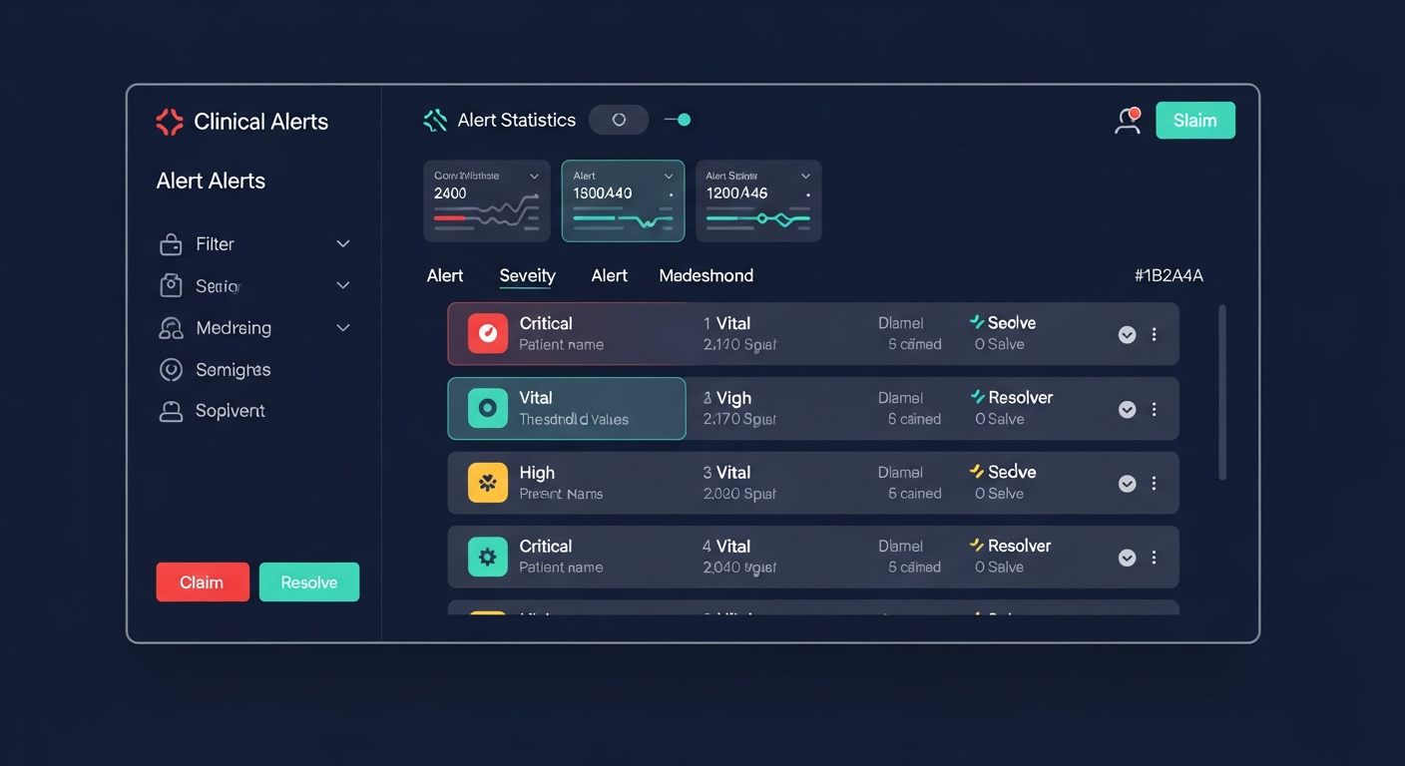The image size is (1405, 766).
Task: Click the Alert Statistics header icon
Action: [435, 121]
